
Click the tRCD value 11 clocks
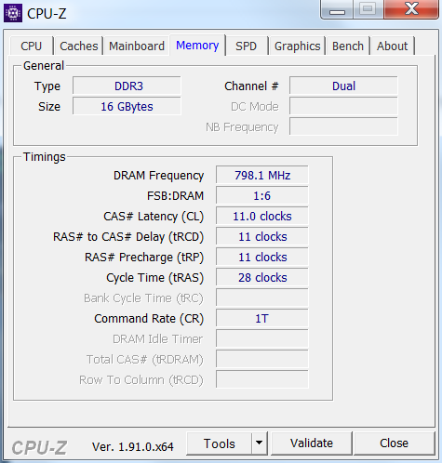tap(262, 236)
